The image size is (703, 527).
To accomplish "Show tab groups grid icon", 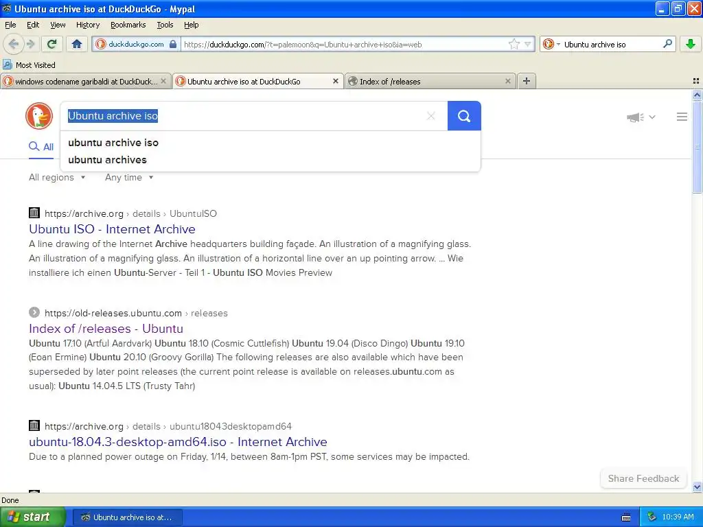I will (696, 81).
